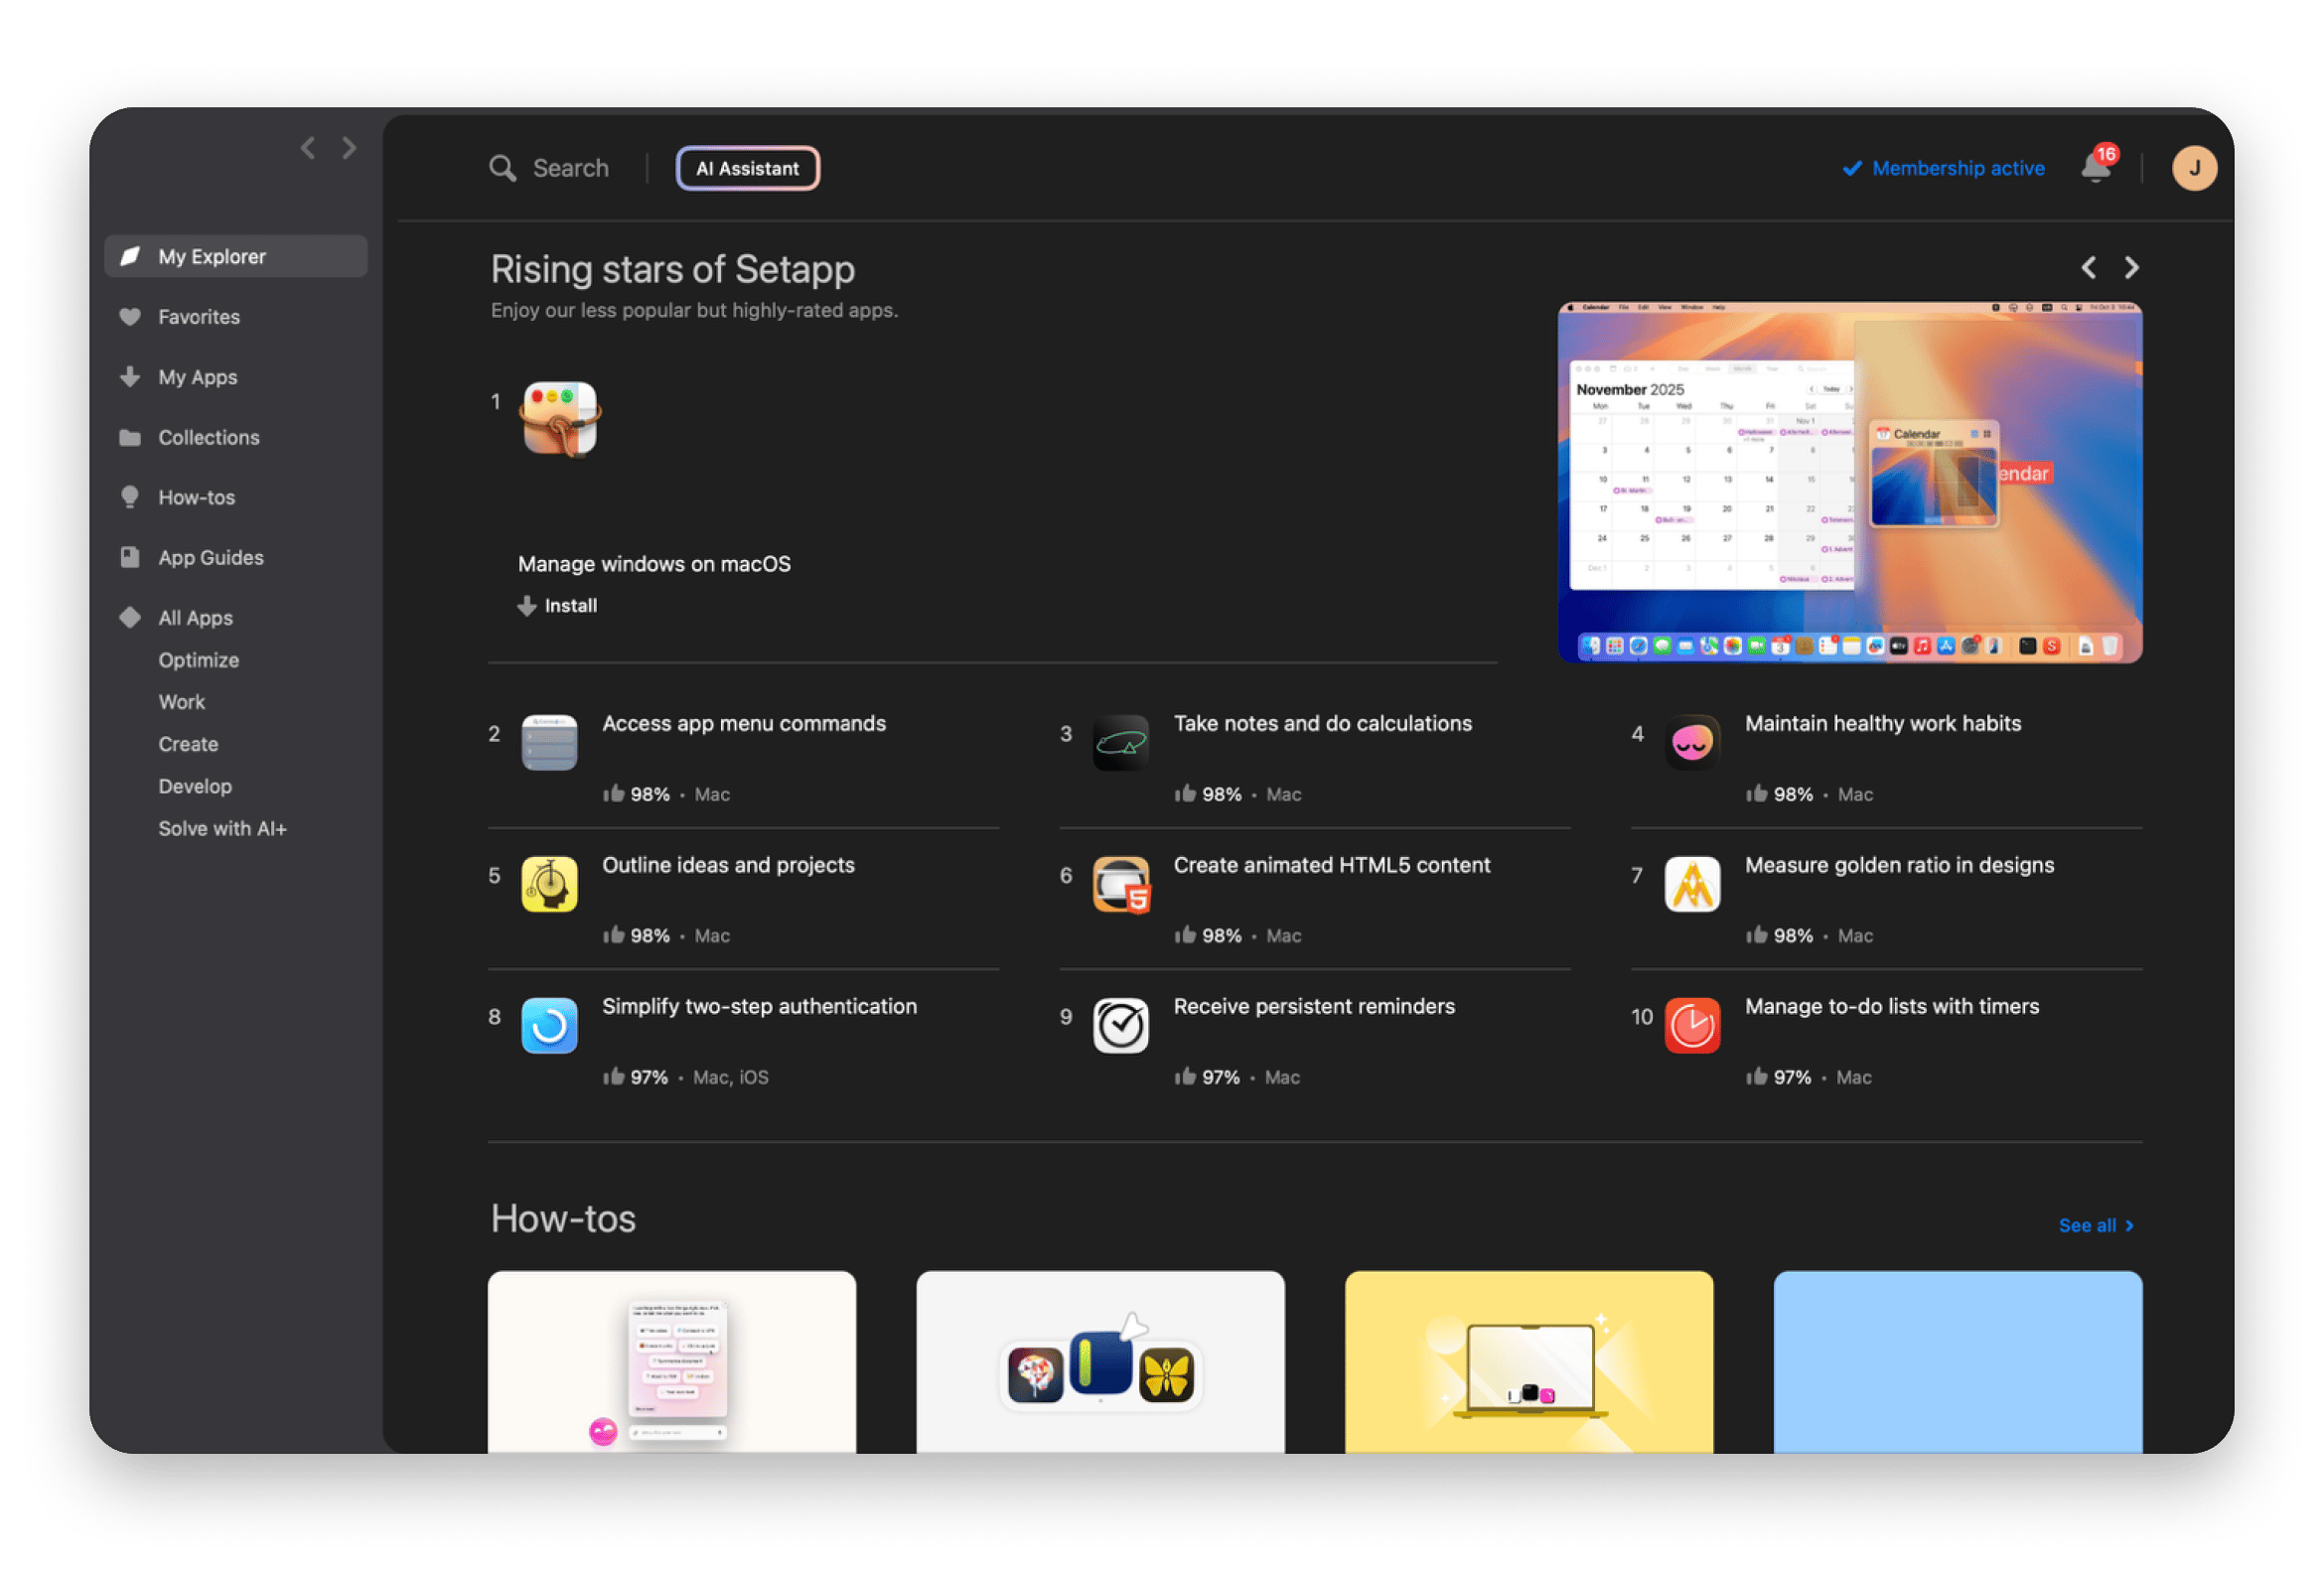Click the How-tos lightbulb icon
Image resolution: width=2324 pixels, height=1573 pixels.
point(130,497)
